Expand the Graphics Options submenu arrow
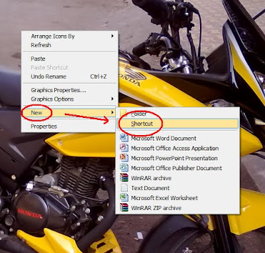 (x=113, y=99)
